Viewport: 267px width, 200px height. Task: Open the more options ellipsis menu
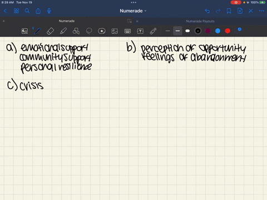tap(261, 11)
